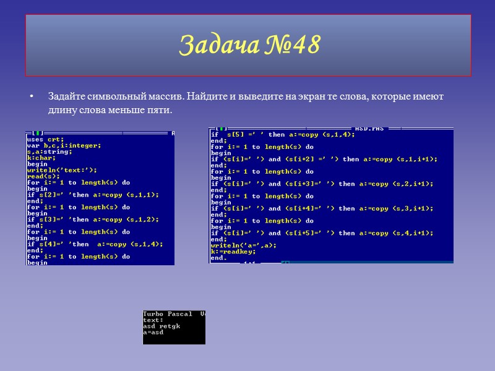495x371 pixels.
Task: Click the close box of the ASD.PAS window
Action: 222,129
